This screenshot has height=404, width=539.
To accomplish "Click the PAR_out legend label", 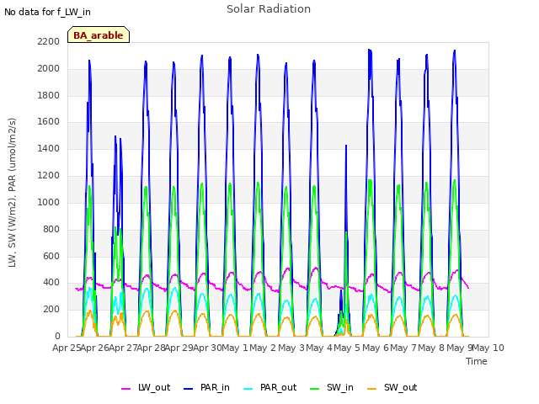I will coord(278,387).
